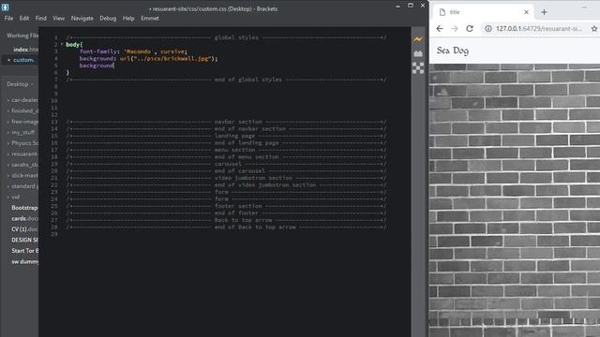
Task: Click the font-family property line
Action: [133, 51]
